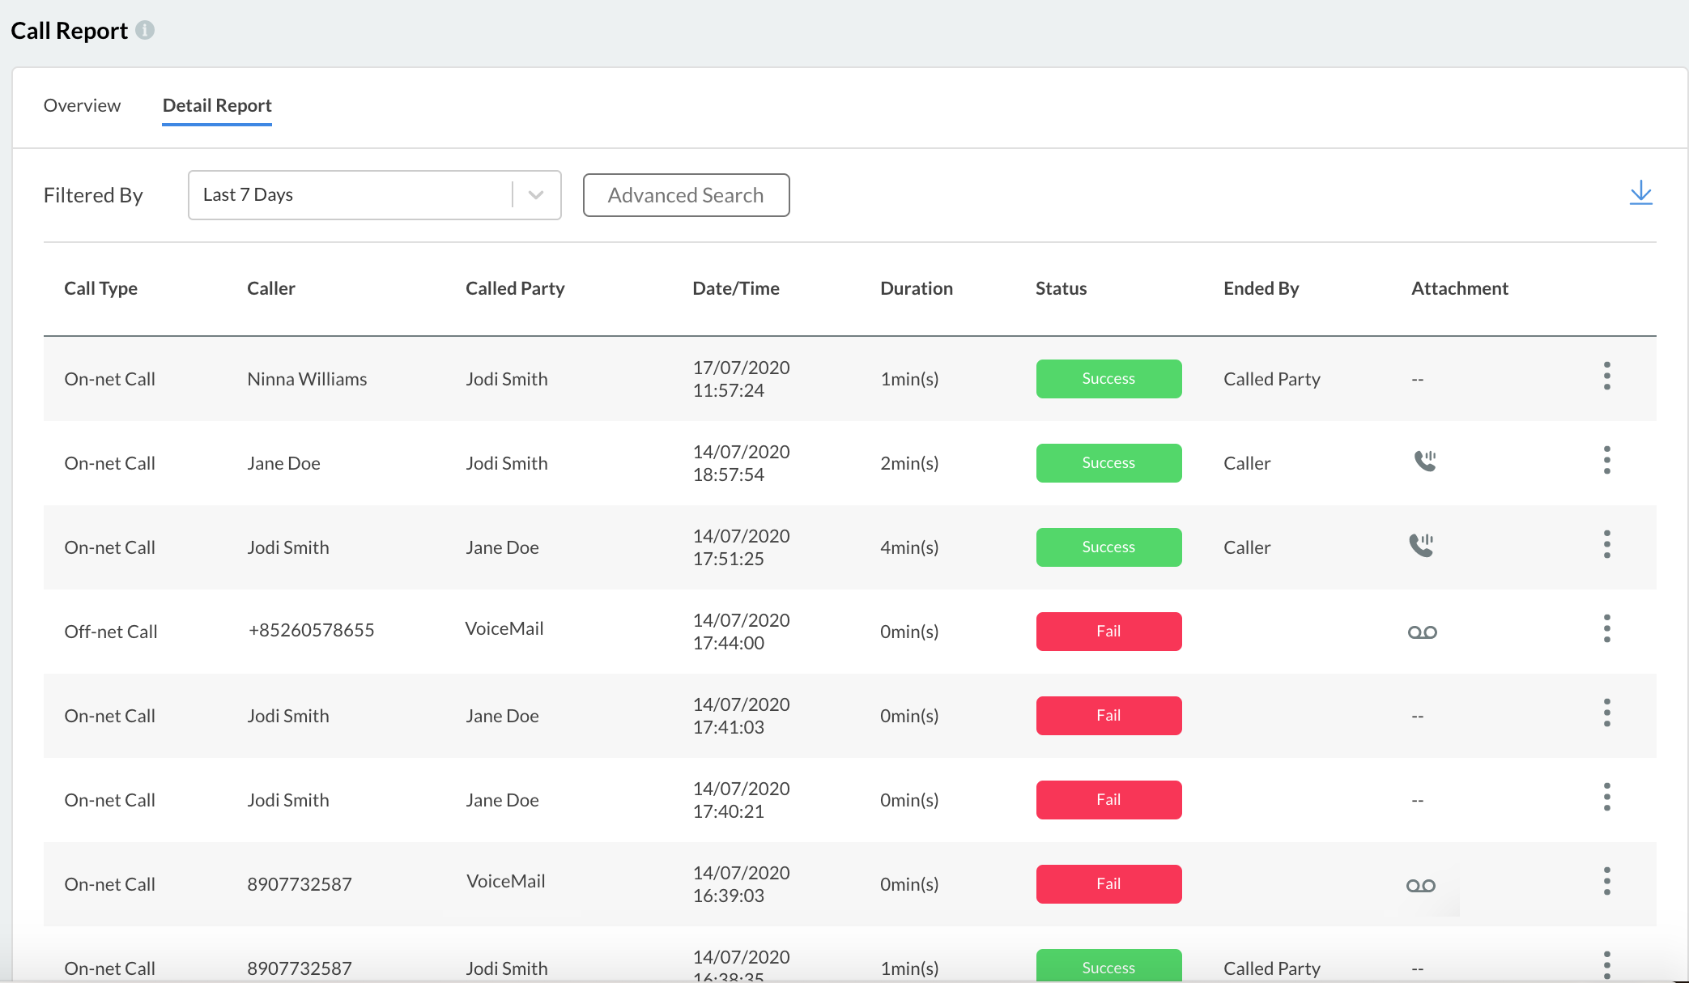The width and height of the screenshot is (1689, 983).
Task: Click the 2min(s) duration cell
Action: coord(909,463)
